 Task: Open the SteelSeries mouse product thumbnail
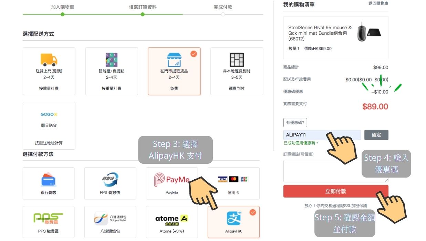[x=369, y=32]
